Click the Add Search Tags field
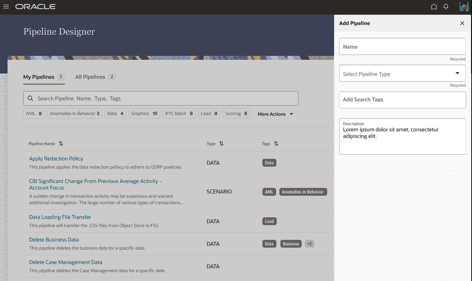The width and height of the screenshot is (472, 281). 402,100
